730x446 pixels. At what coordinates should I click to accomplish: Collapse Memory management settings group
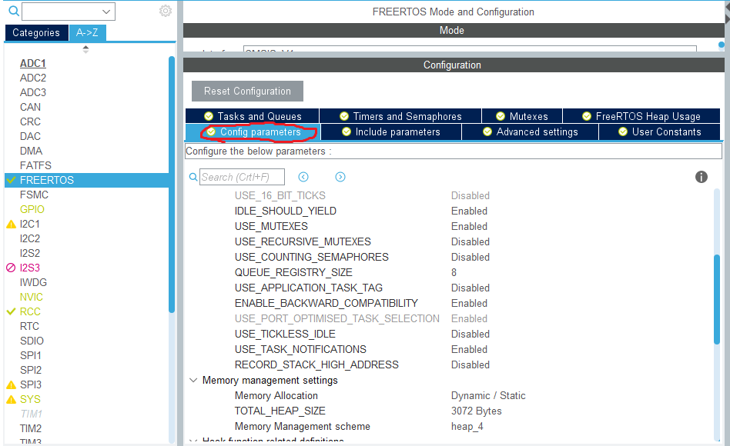[193, 380]
